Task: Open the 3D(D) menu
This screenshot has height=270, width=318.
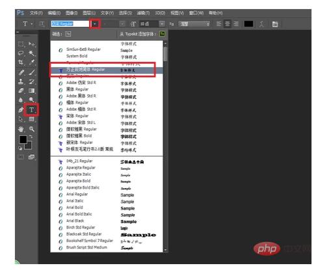Action: tap(160, 13)
